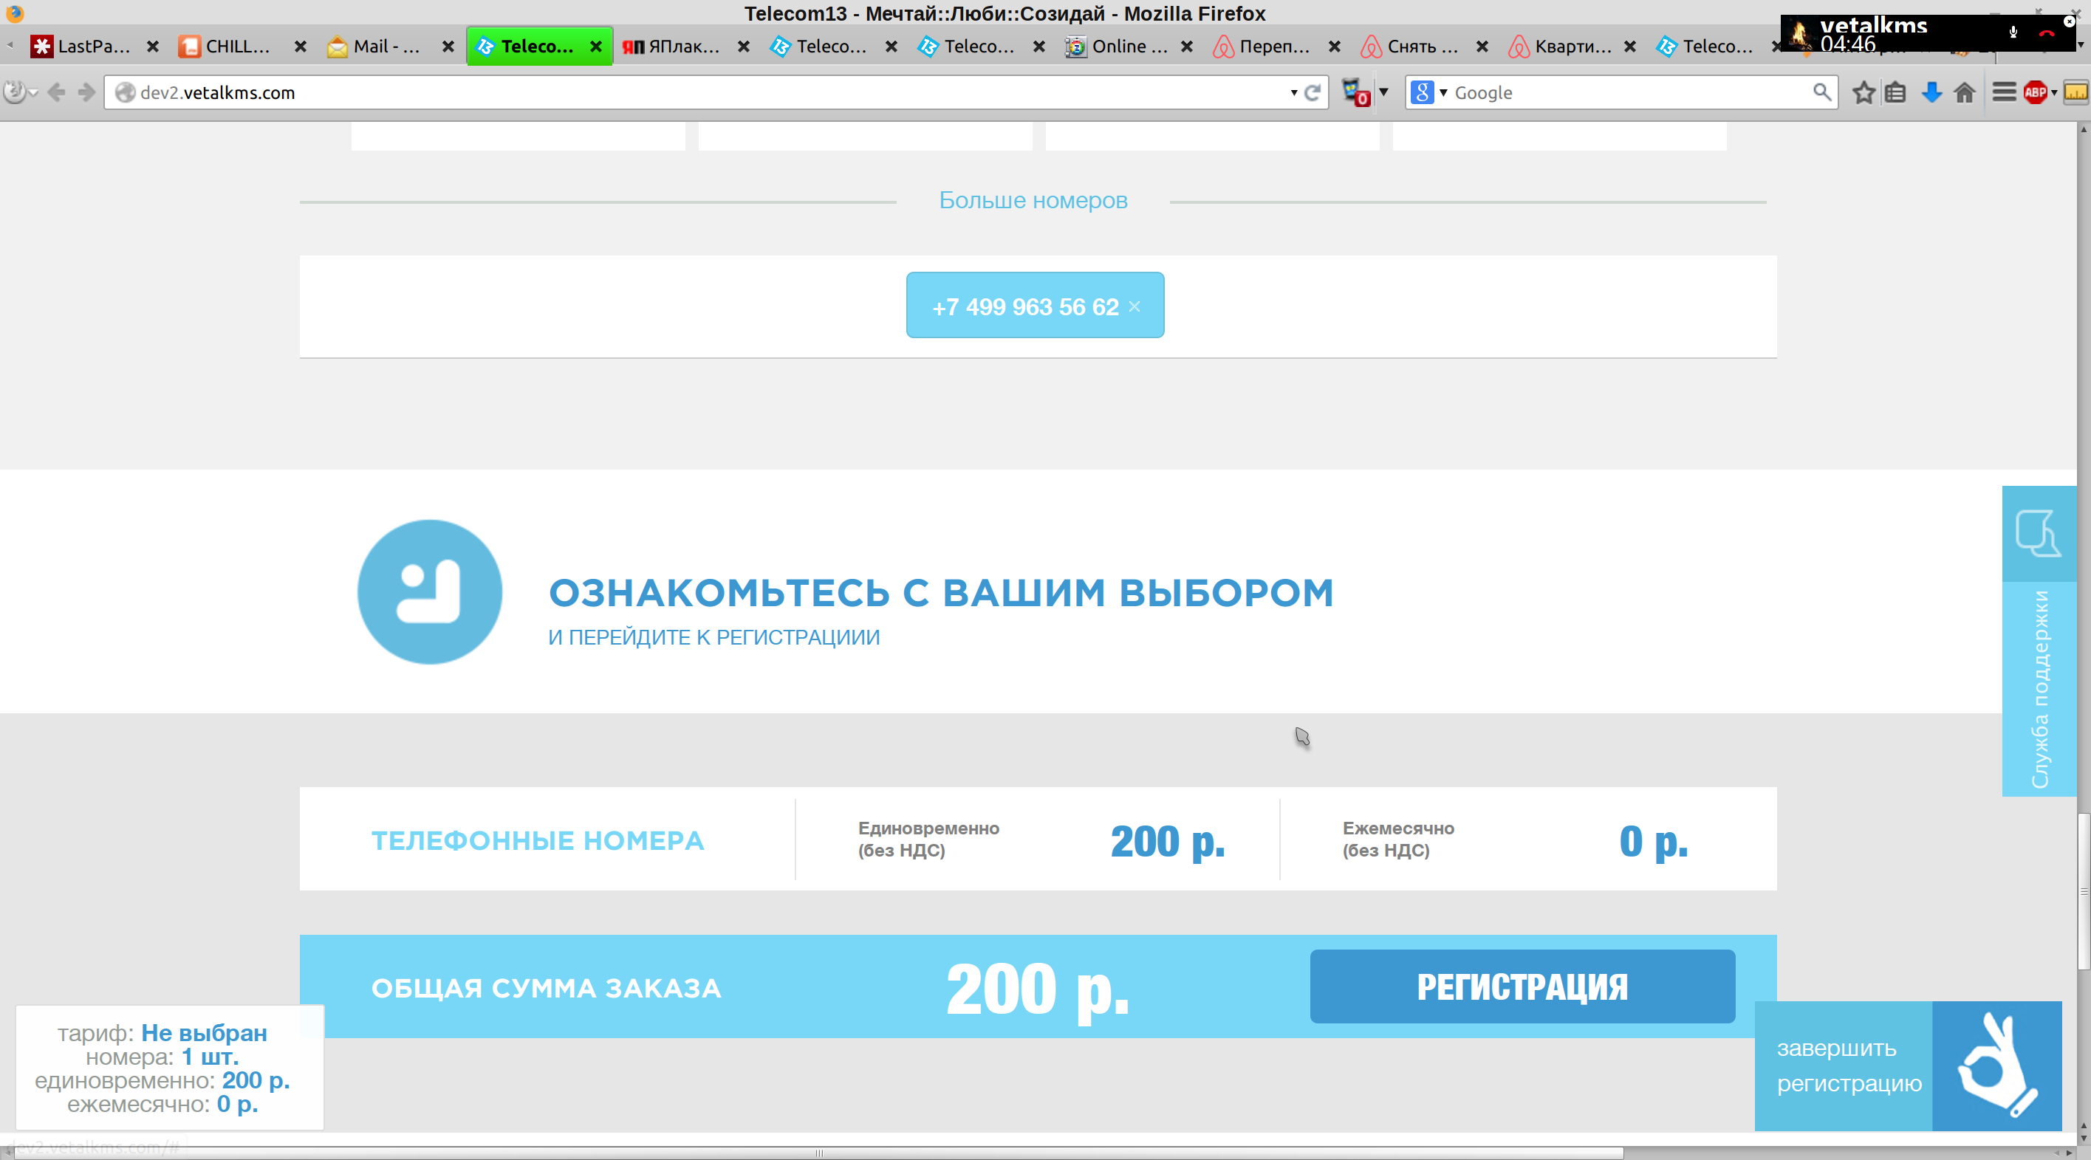
Task: Go forward to the next page
Action: click(x=86, y=92)
